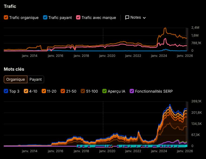206x159 pixels.
Task: Click janv. 2022 on the Mots clés chart axis
Action: pyautogui.click(x=133, y=151)
